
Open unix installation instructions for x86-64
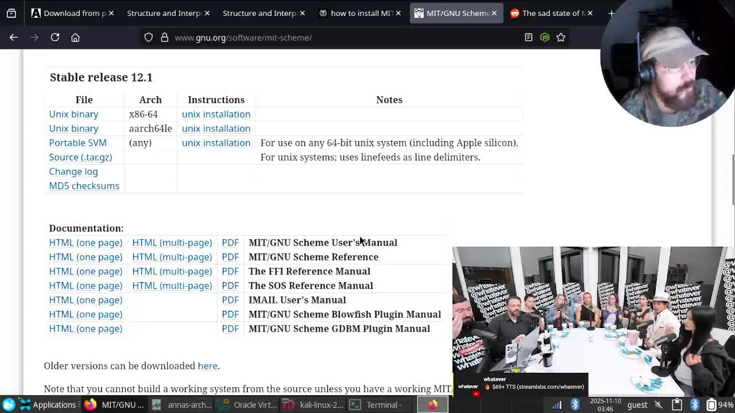[x=216, y=114]
